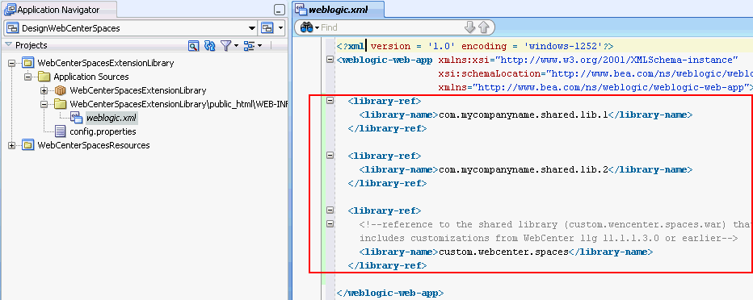
Task: Collapse the second library-ref fold
Action: tap(330, 156)
